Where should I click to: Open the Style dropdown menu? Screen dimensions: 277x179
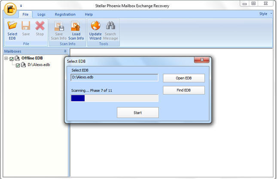(x=265, y=14)
